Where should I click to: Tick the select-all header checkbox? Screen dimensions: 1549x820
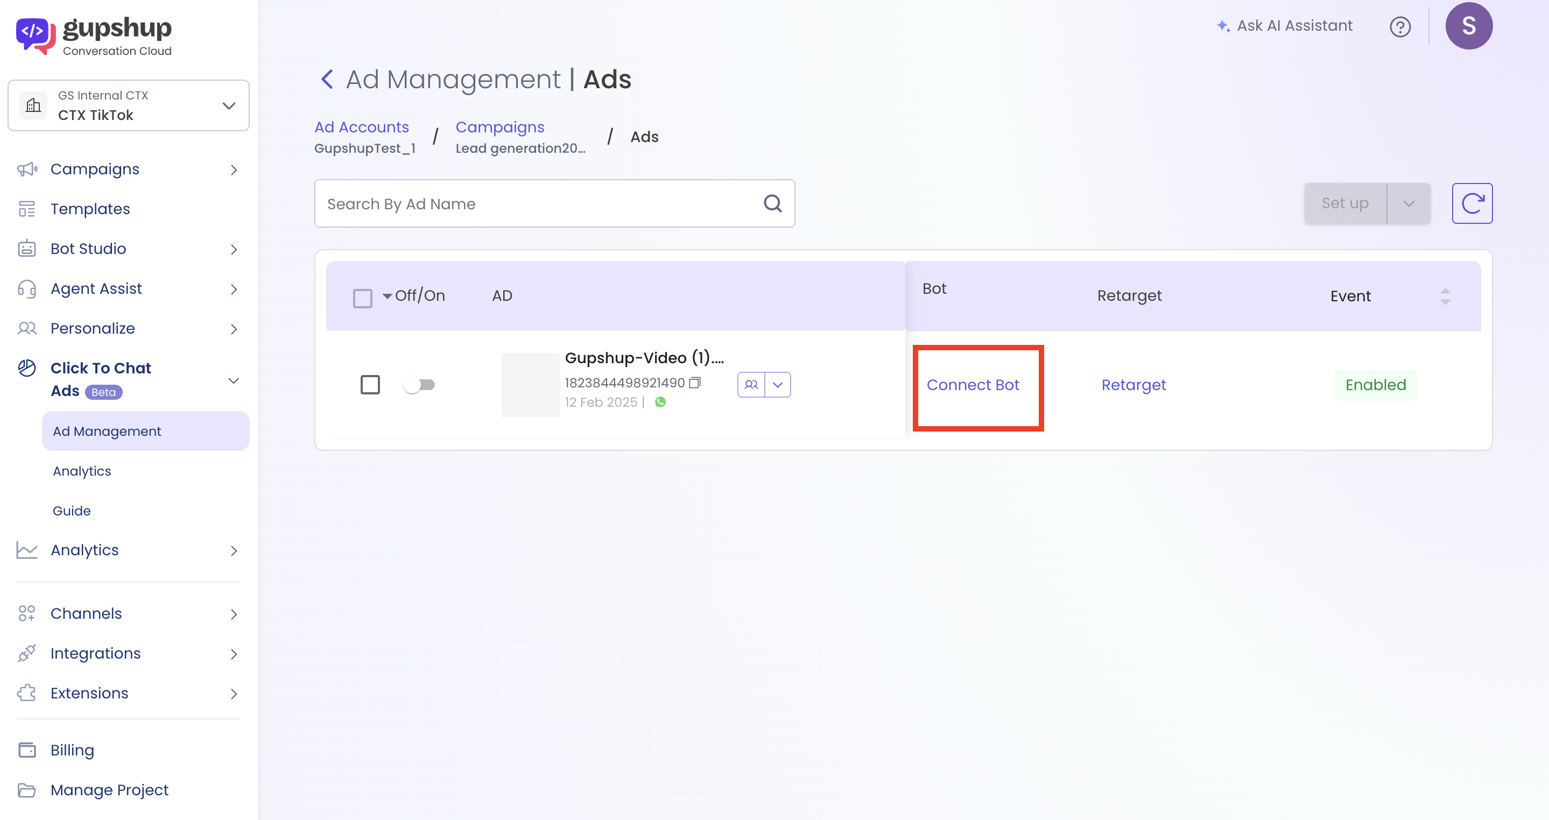[x=362, y=298]
